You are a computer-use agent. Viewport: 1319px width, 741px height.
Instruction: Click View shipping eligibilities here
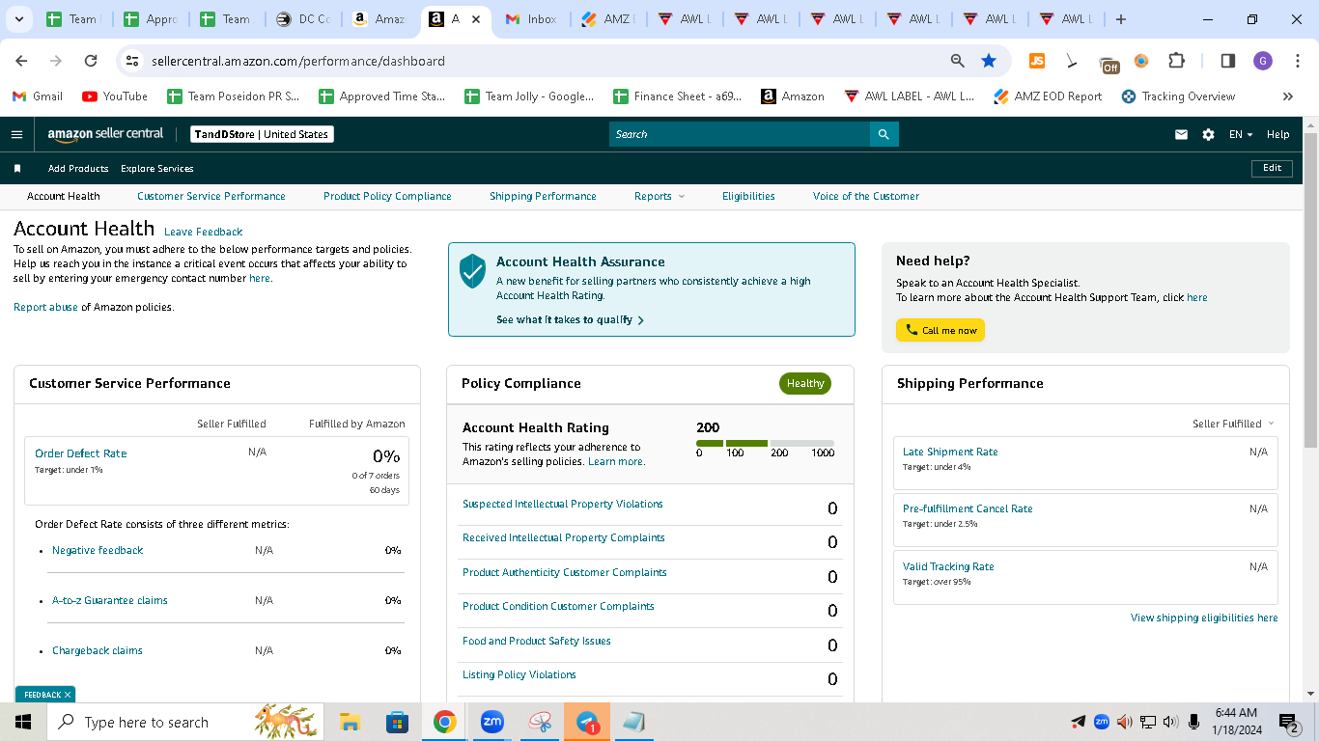click(1204, 617)
